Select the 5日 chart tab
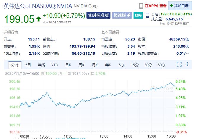Viewport: 199px width, 139px height. click(x=28, y=65)
